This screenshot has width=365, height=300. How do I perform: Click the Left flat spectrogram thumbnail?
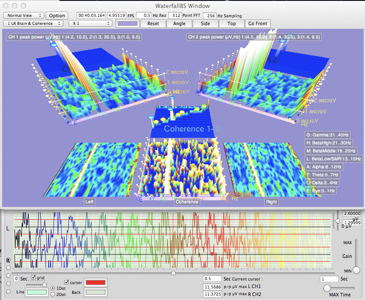[x=93, y=170]
